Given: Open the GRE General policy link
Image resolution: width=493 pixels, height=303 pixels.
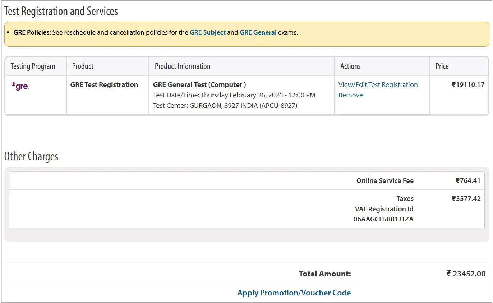Looking at the screenshot, I should tap(258, 32).
